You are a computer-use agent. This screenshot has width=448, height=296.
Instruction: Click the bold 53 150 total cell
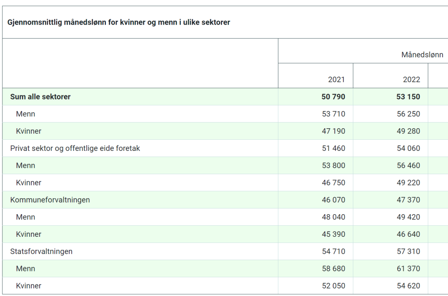408,97
